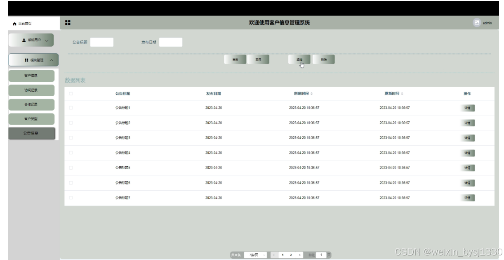Viewport: 504px width, 260px height.
Task: Open 客户类型 in the sidebar
Action: 31,119
